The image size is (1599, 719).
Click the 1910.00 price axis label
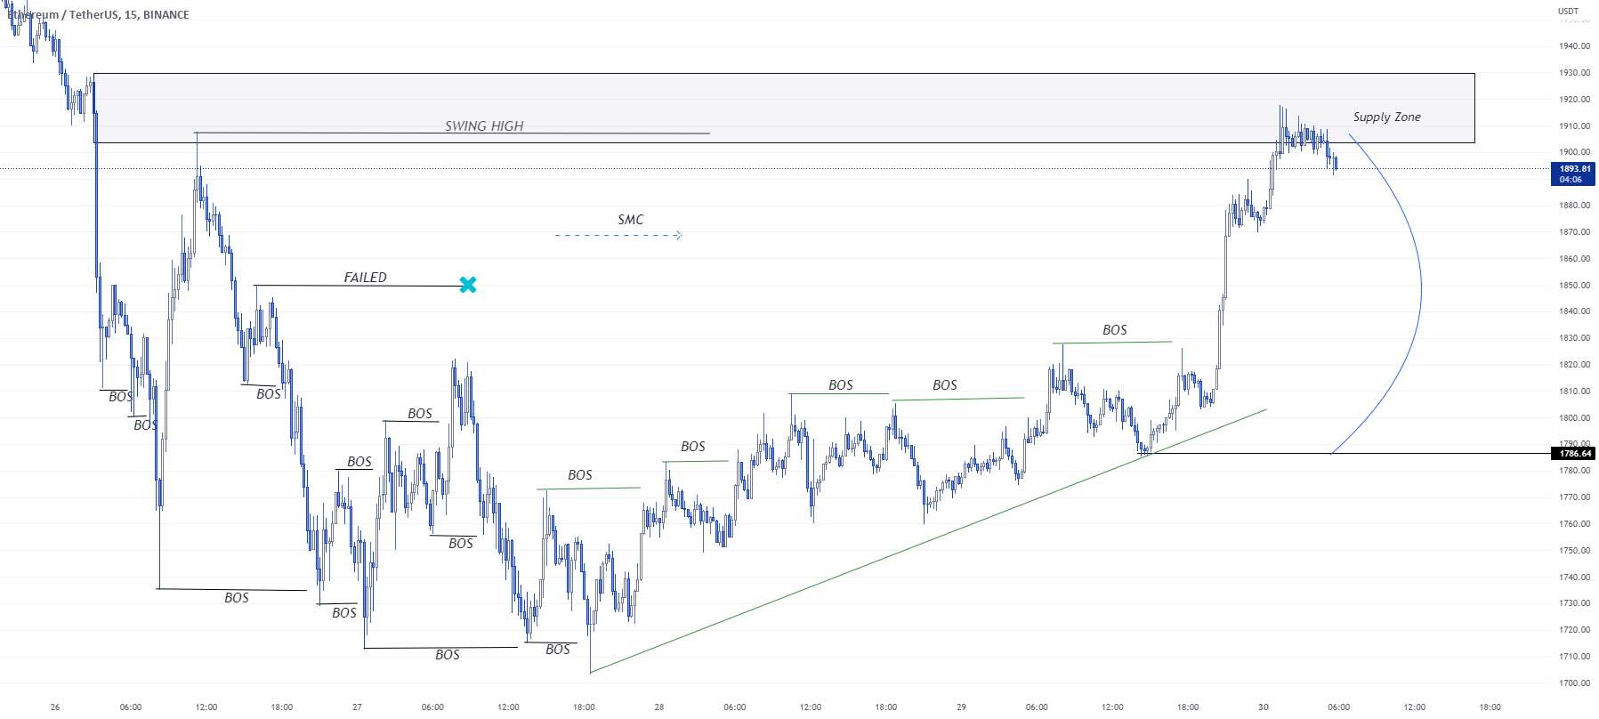click(x=1574, y=125)
